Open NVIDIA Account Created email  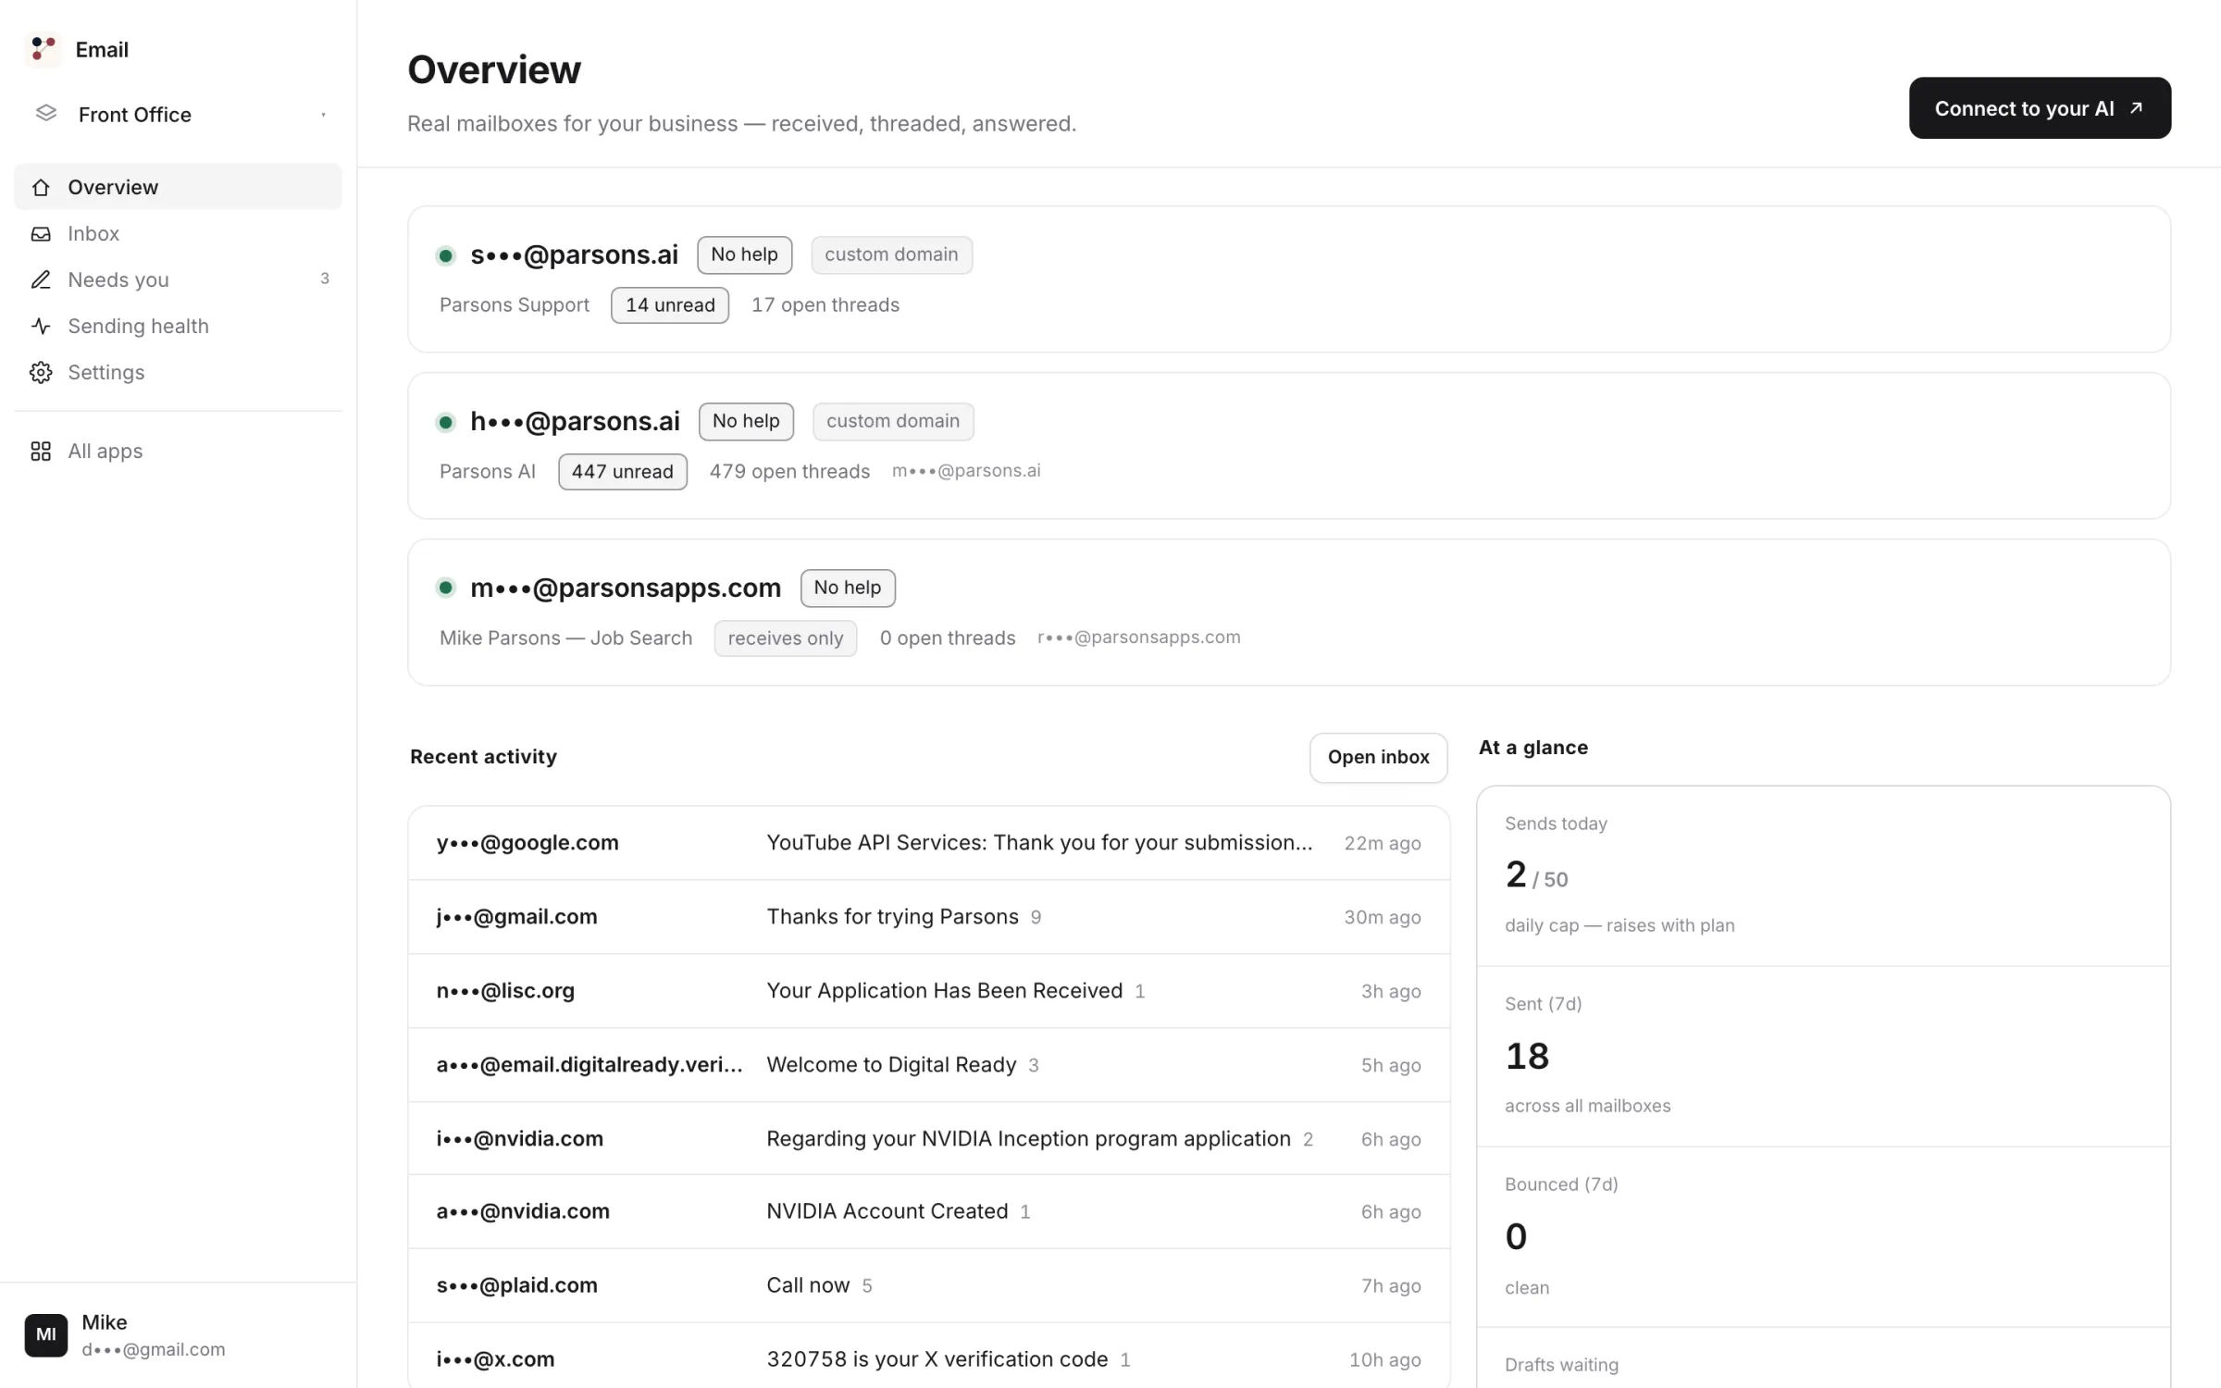click(x=929, y=1211)
